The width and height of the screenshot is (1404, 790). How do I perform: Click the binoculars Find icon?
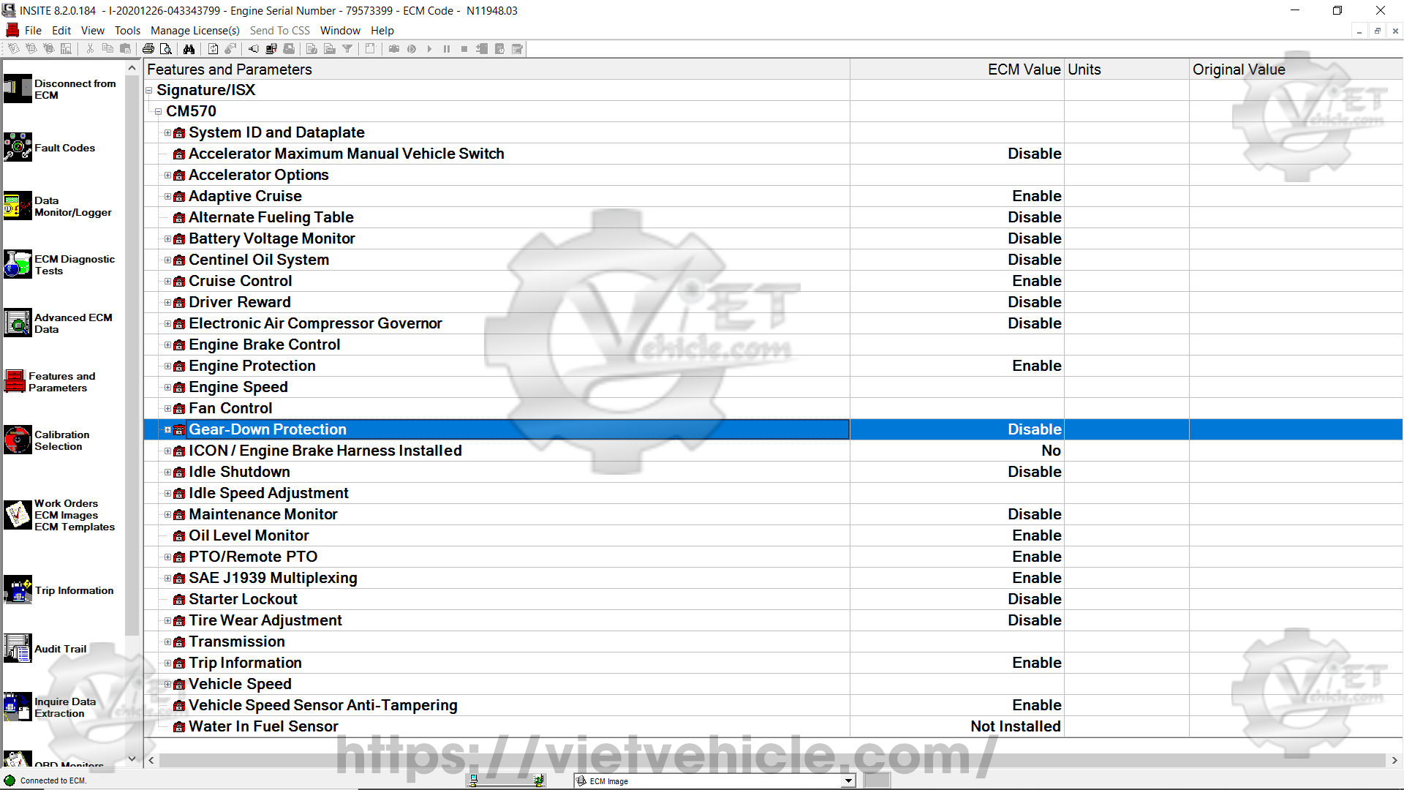click(x=189, y=49)
